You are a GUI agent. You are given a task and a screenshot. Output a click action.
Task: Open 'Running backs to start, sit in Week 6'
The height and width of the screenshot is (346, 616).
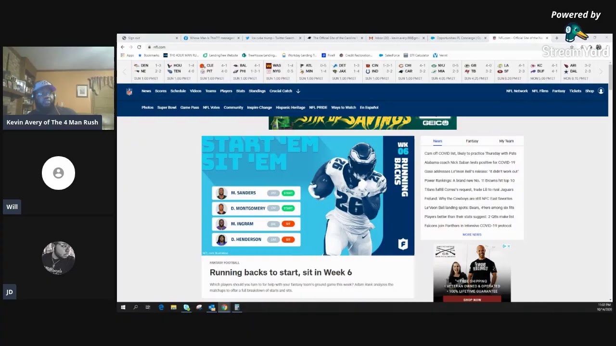tap(281, 272)
